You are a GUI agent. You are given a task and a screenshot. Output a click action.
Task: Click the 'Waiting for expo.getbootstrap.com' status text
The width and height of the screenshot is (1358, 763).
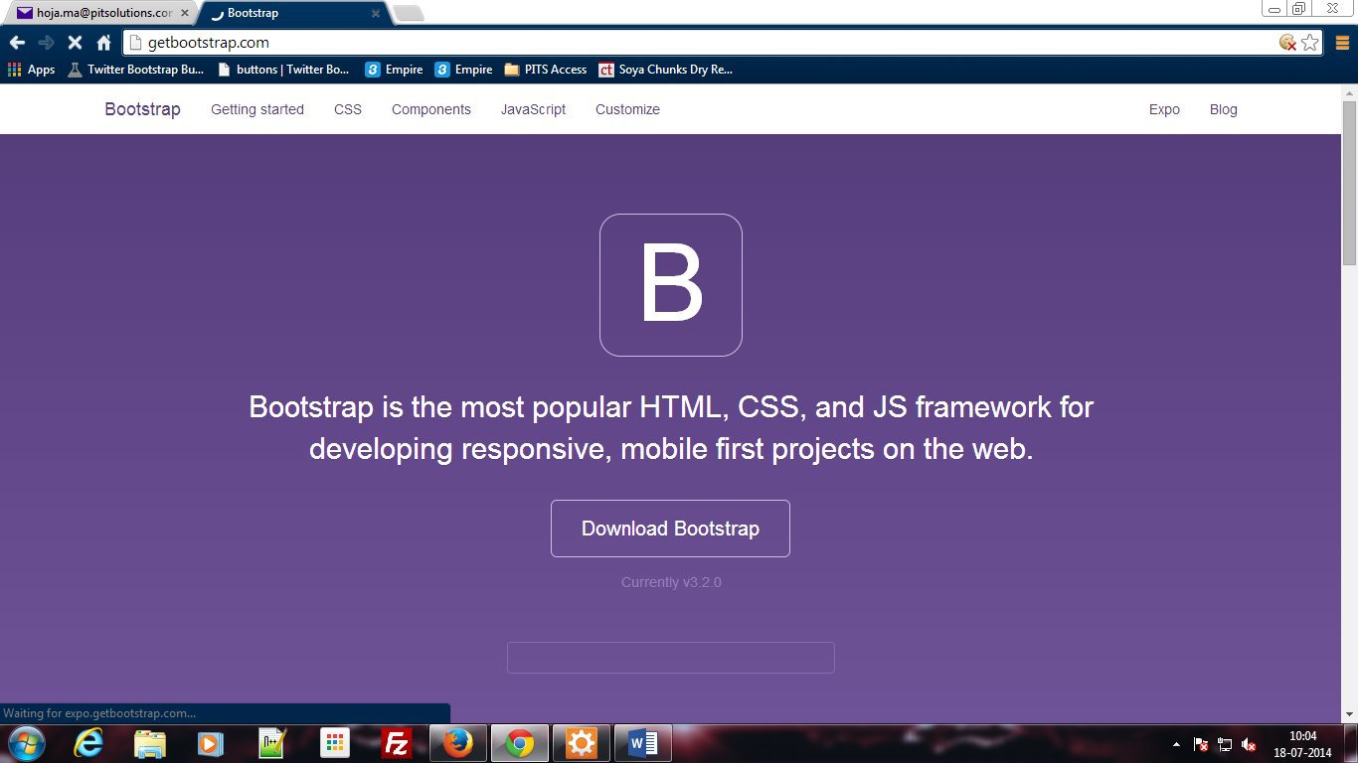[99, 713]
